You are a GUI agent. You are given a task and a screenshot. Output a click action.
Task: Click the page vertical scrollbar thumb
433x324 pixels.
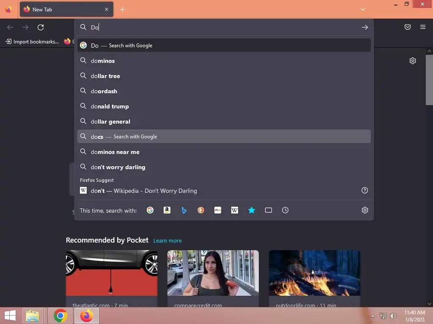(429, 80)
